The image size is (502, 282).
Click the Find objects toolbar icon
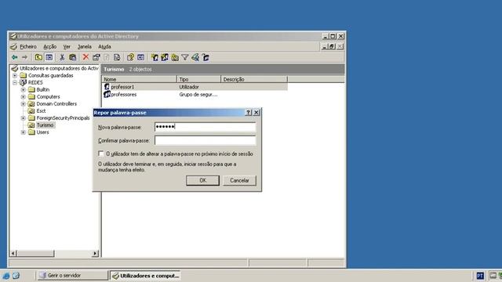click(195, 57)
